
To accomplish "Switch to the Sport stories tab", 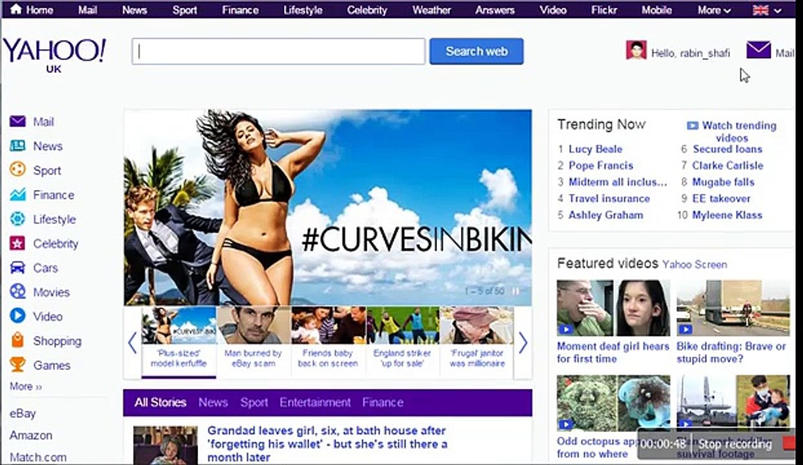I will pos(254,402).
